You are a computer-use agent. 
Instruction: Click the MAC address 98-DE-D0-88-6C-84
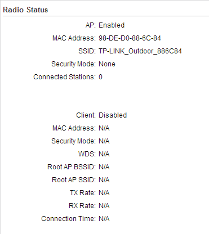pyautogui.click(x=130, y=38)
